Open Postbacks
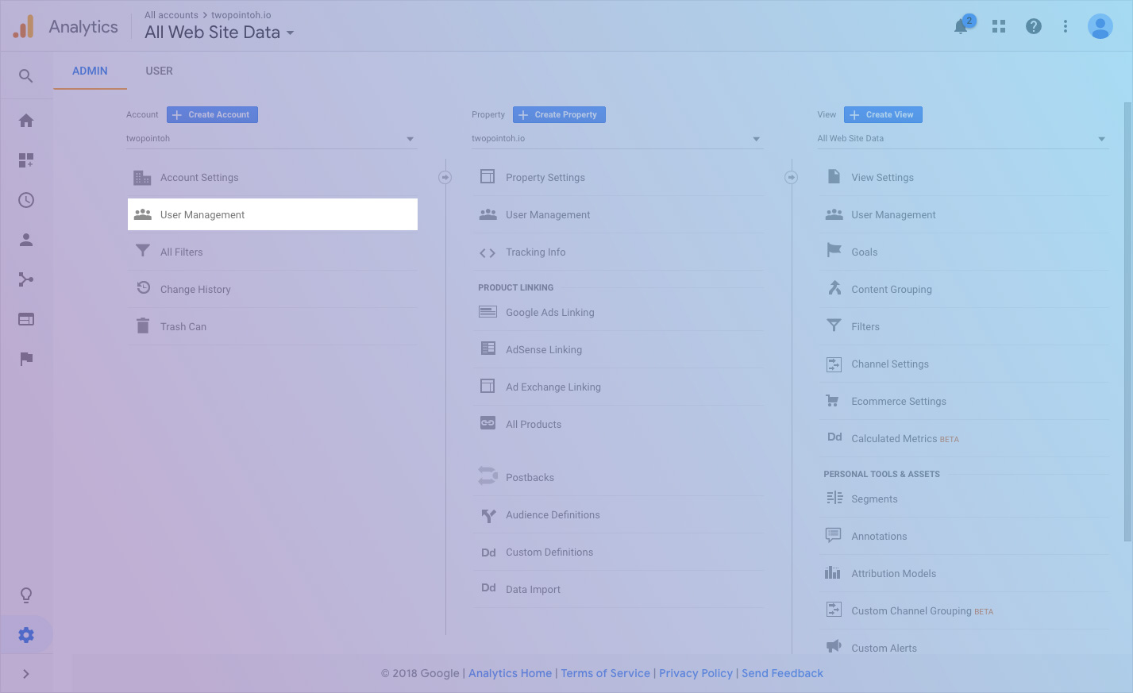This screenshot has width=1133, height=693. (x=618, y=477)
